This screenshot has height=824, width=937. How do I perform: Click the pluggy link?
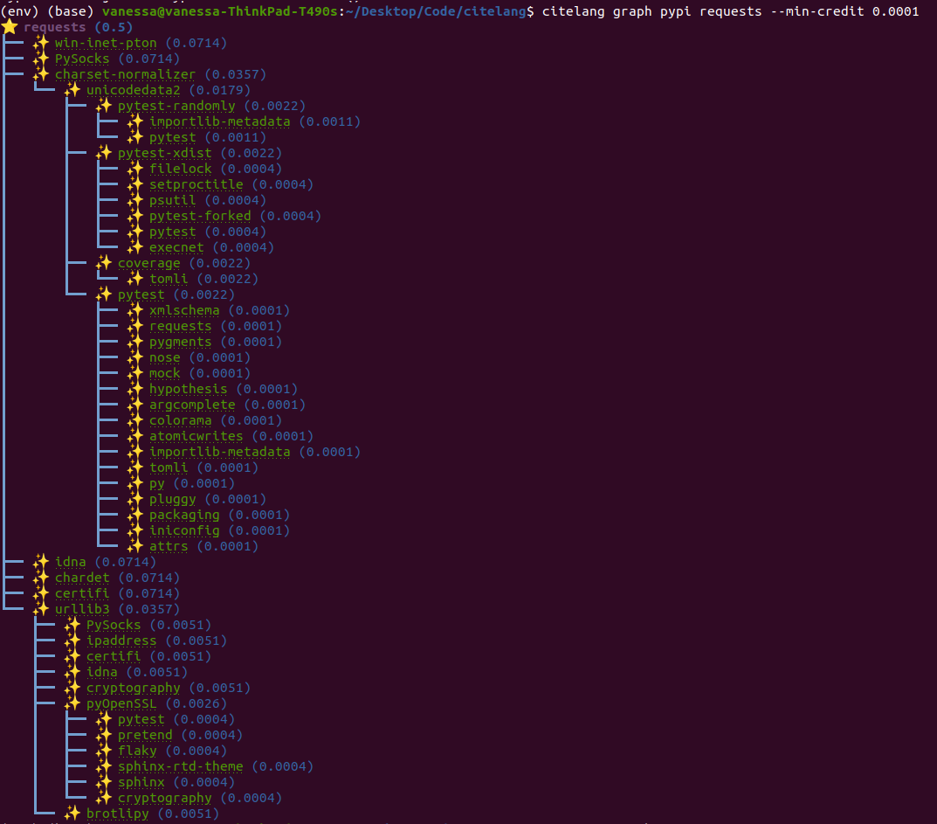pyautogui.click(x=172, y=499)
